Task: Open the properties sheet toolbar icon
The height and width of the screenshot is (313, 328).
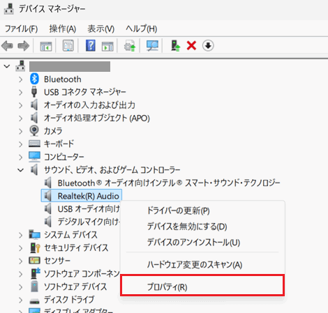Action: click(x=68, y=45)
